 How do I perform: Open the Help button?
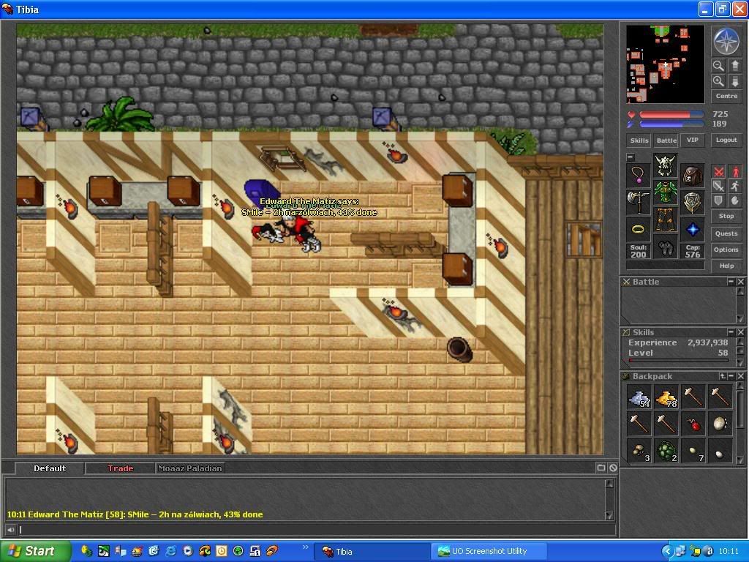coord(726,266)
